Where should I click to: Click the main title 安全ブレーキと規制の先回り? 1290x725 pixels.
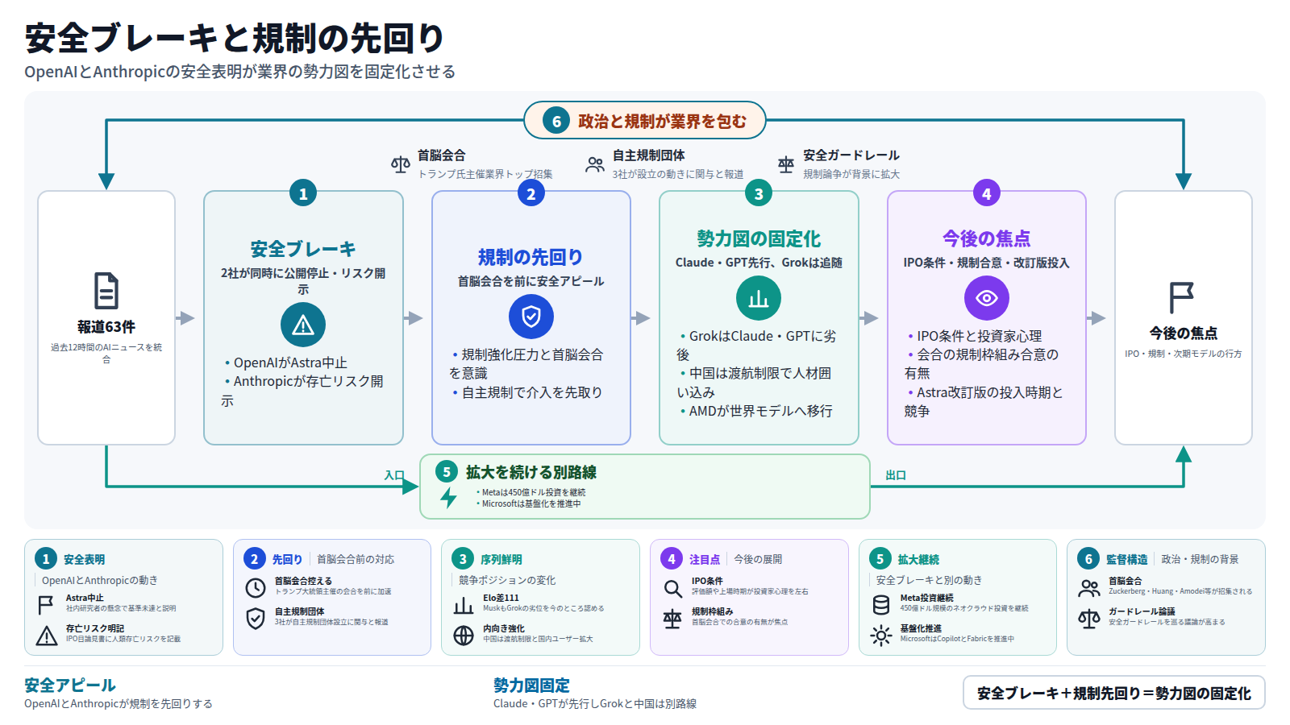[x=235, y=38]
